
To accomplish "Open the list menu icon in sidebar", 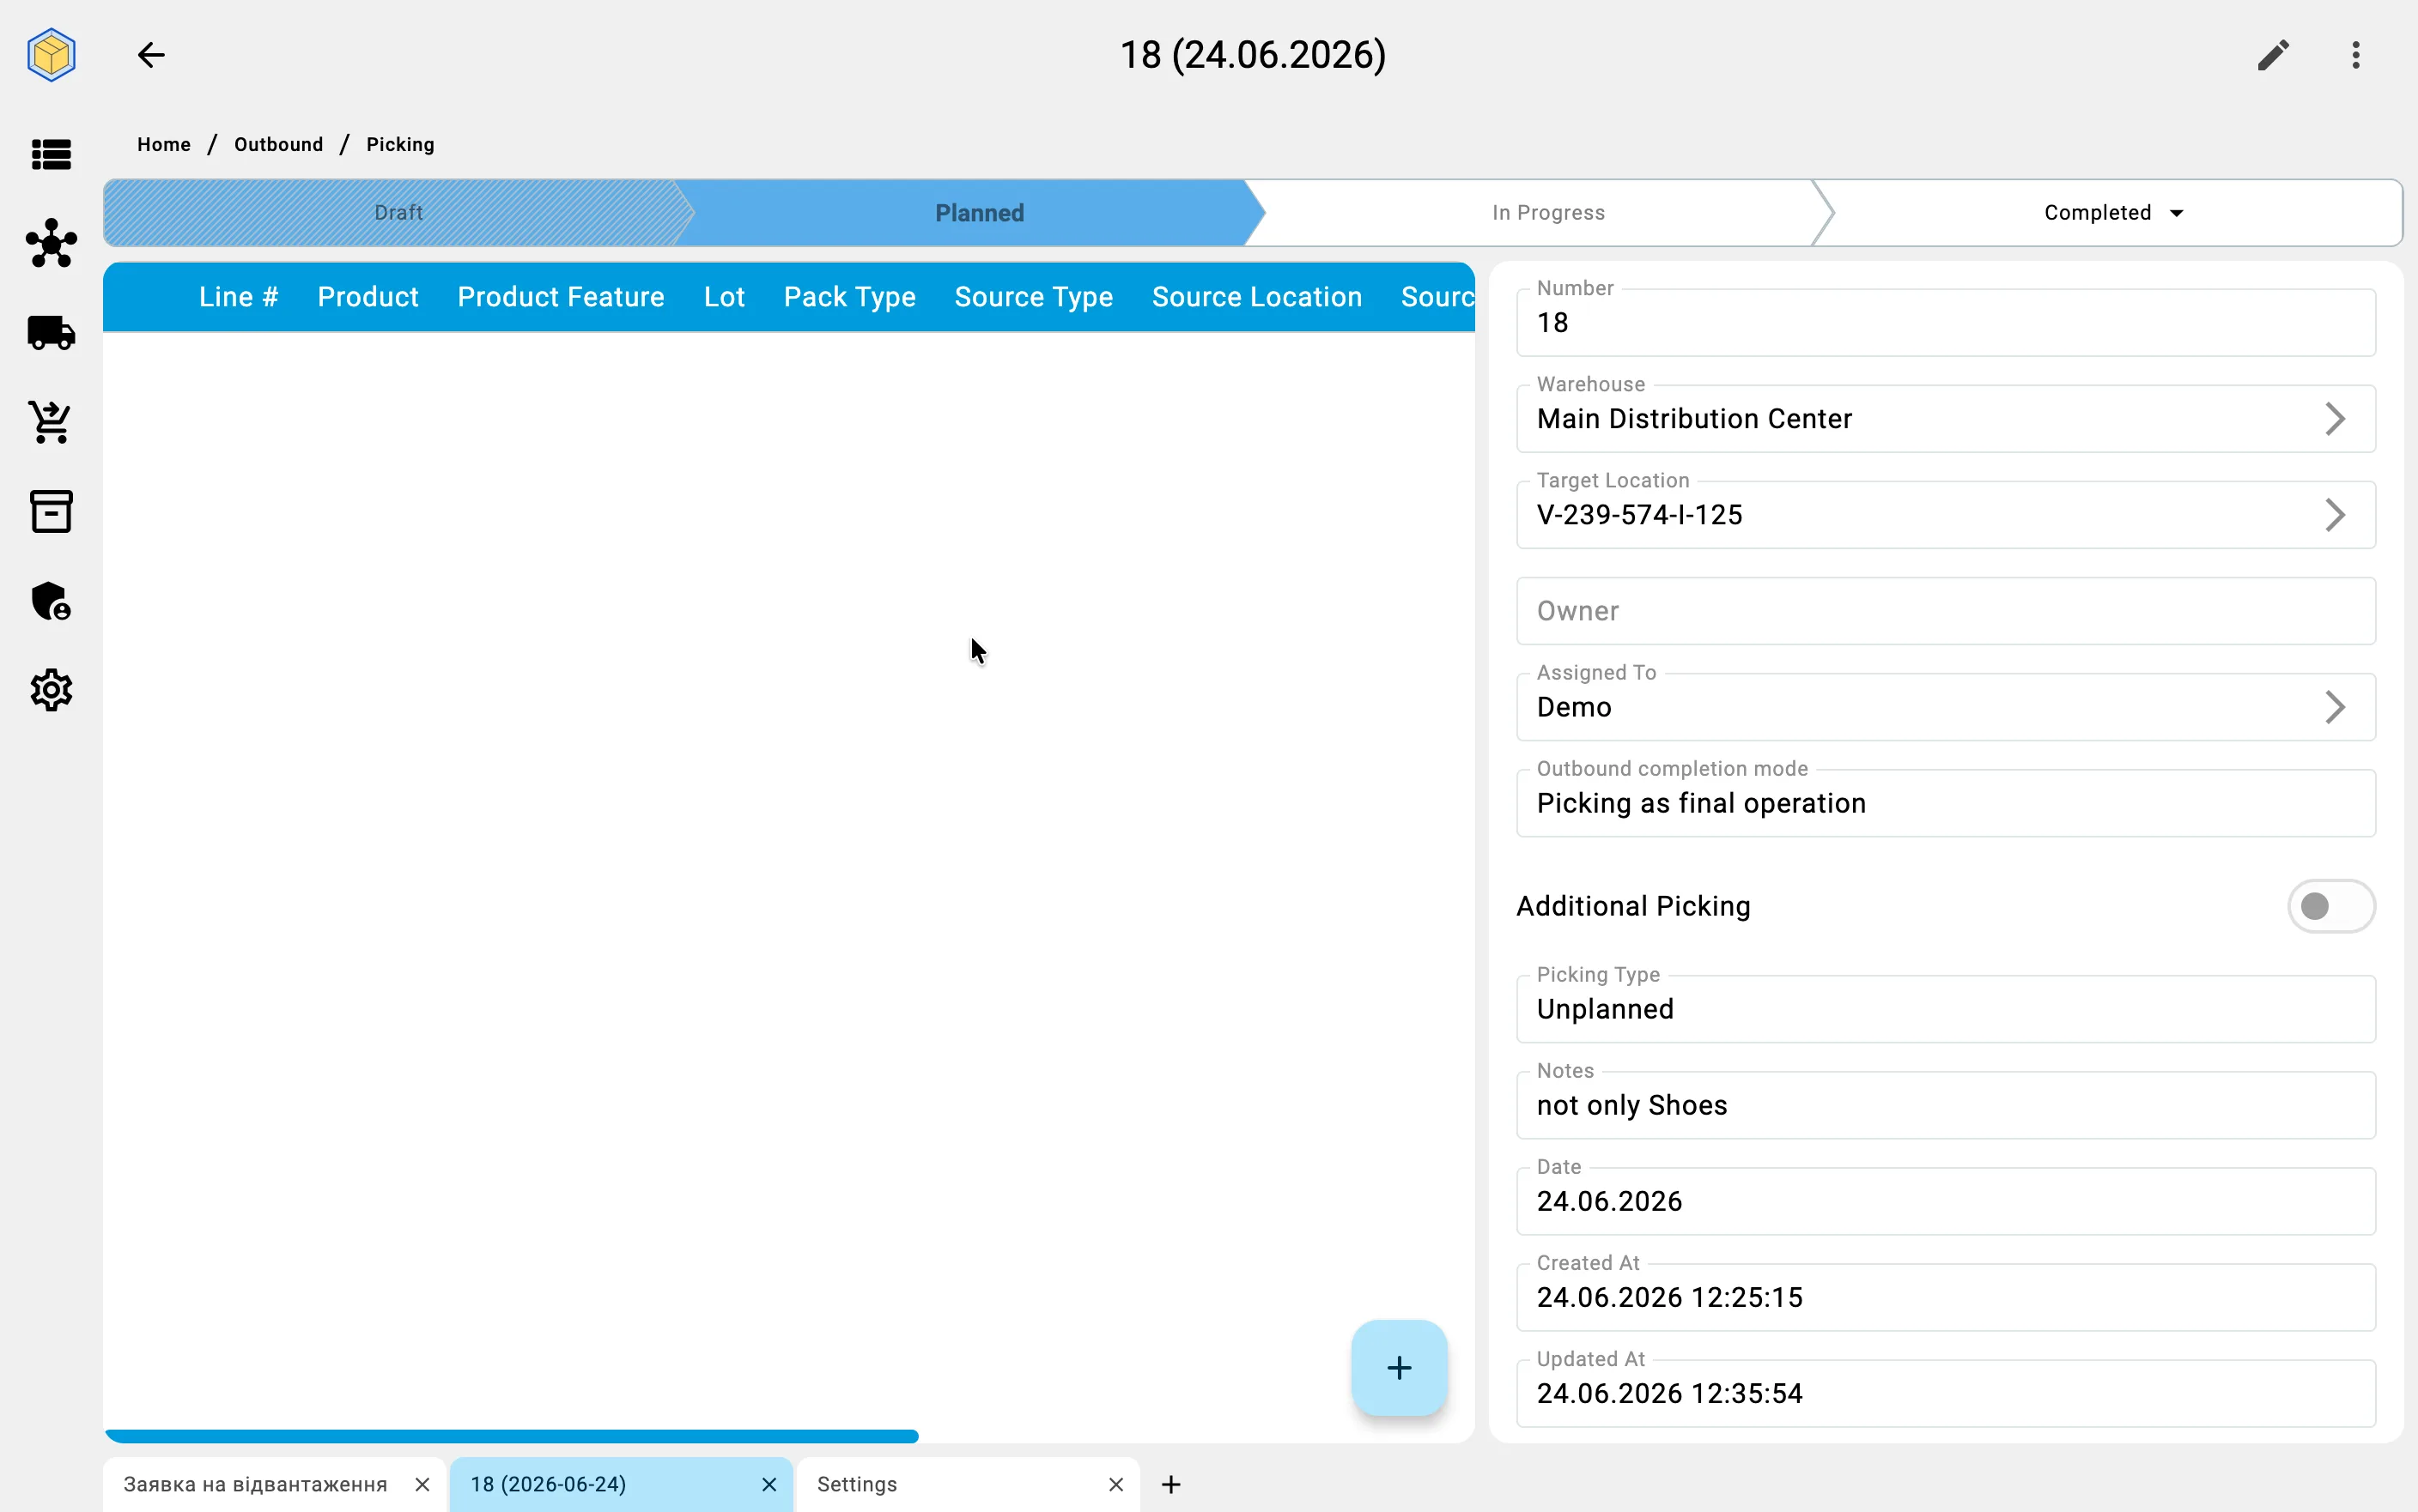I will tap(51, 155).
